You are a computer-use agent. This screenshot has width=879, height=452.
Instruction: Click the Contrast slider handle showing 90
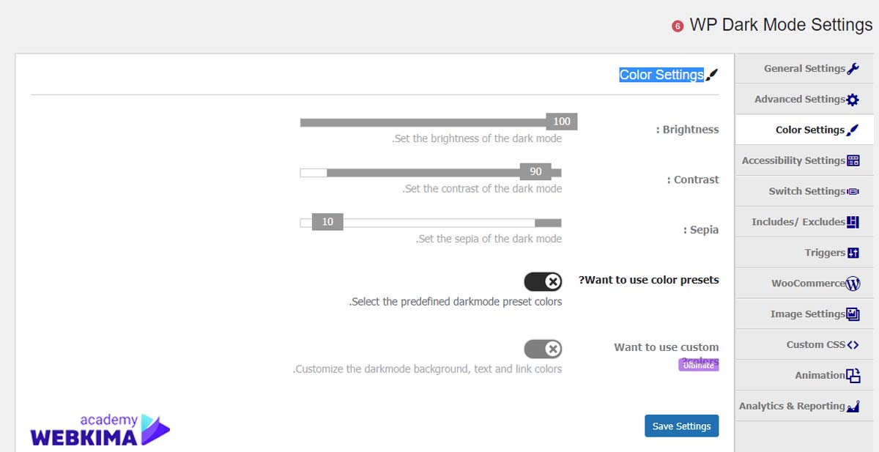coord(535,171)
